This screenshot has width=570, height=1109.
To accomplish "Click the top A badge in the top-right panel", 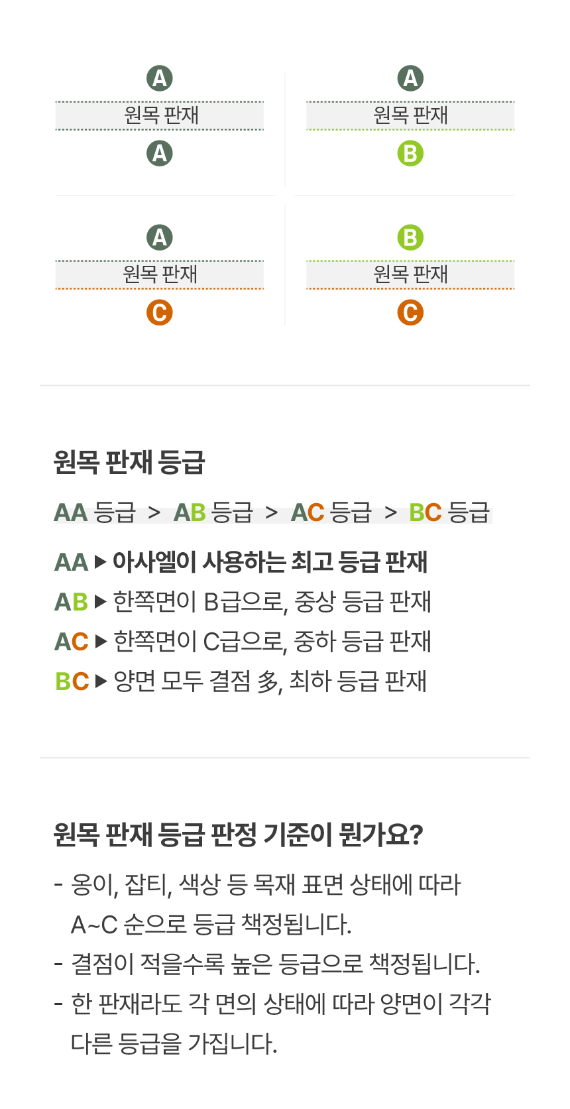I will point(410,78).
